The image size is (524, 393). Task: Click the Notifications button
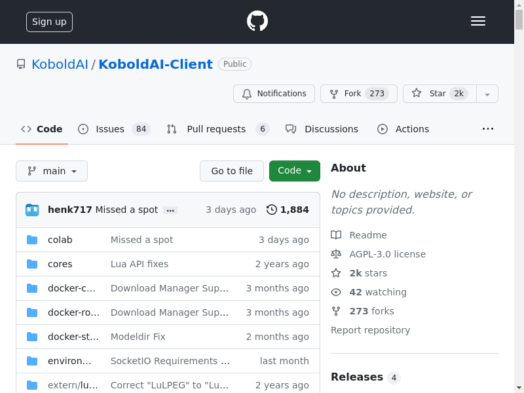[274, 94]
